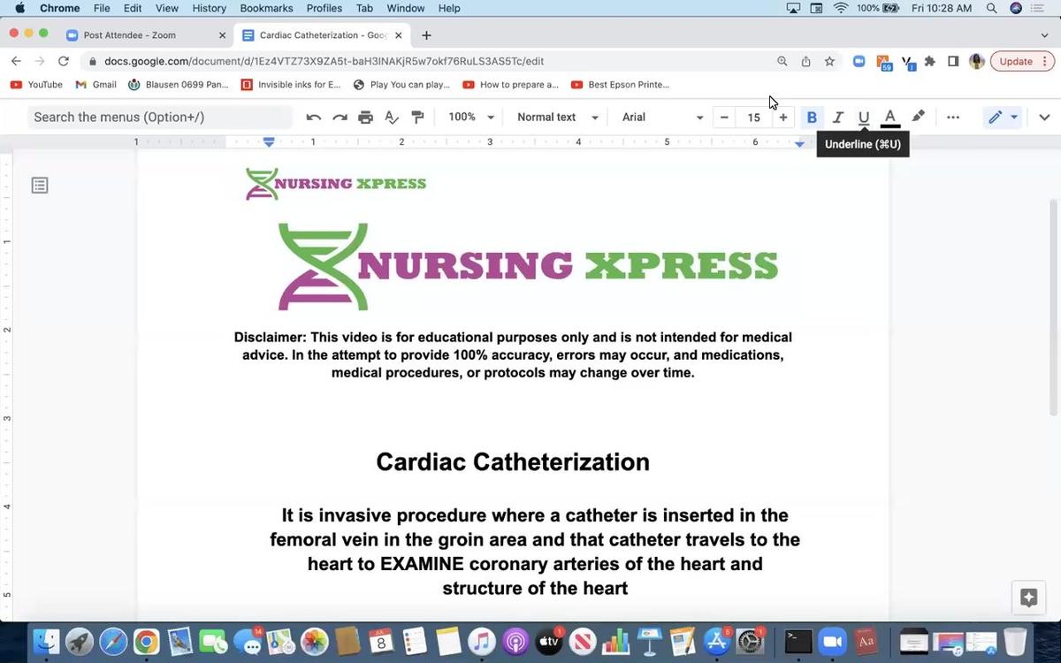Close the Cardiac Catheterization tab
1061x663 pixels.
(399, 35)
